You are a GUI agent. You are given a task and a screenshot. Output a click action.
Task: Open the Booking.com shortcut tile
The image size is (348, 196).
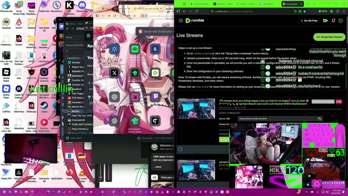155,49
